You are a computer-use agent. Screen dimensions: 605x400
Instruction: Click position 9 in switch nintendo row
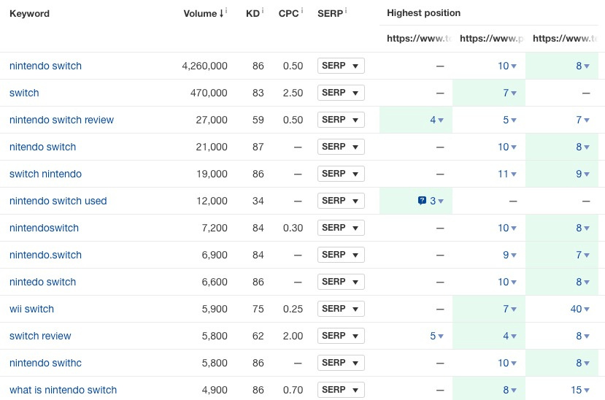pos(582,174)
